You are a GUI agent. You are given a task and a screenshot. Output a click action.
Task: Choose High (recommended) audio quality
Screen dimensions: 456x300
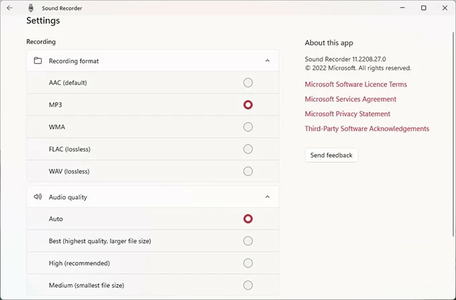248,262
